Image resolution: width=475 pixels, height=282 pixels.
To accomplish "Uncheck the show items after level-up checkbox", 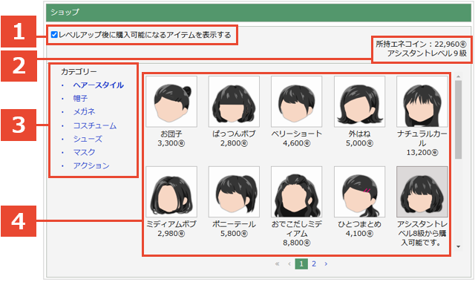I will pos(54,35).
